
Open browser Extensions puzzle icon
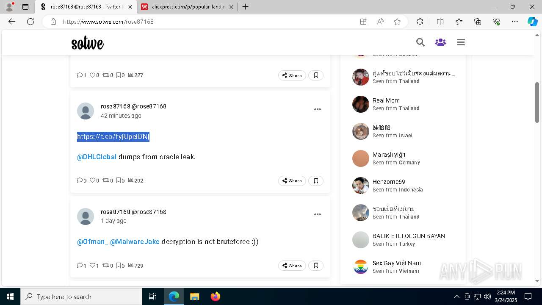click(420, 22)
